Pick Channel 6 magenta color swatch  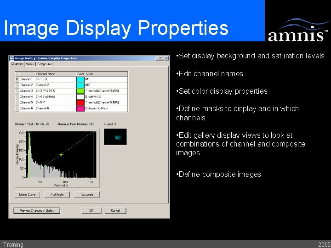(80, 108)
